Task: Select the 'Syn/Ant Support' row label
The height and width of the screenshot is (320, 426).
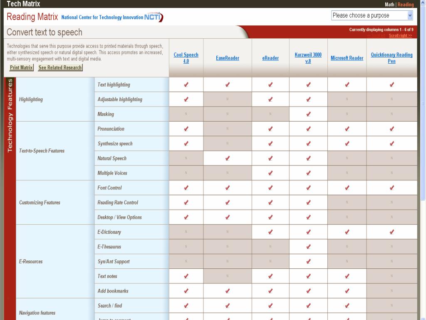Action: pos(114,262)
